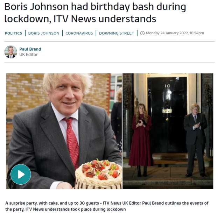This screenshot has height=213, width=224.
Task: Click the Monday 24 January 2022 timestamp
Action: [175, 33]
